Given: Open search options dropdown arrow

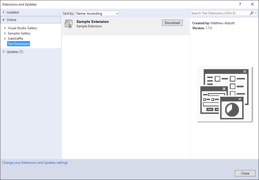Looking at the screenshot, I should click(x=256, y=13).
